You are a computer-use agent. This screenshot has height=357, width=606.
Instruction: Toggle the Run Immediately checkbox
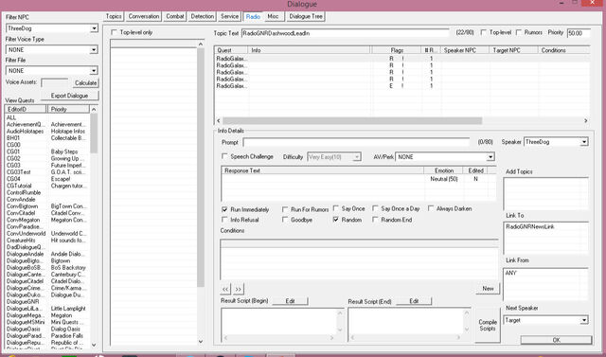[224, 209]
